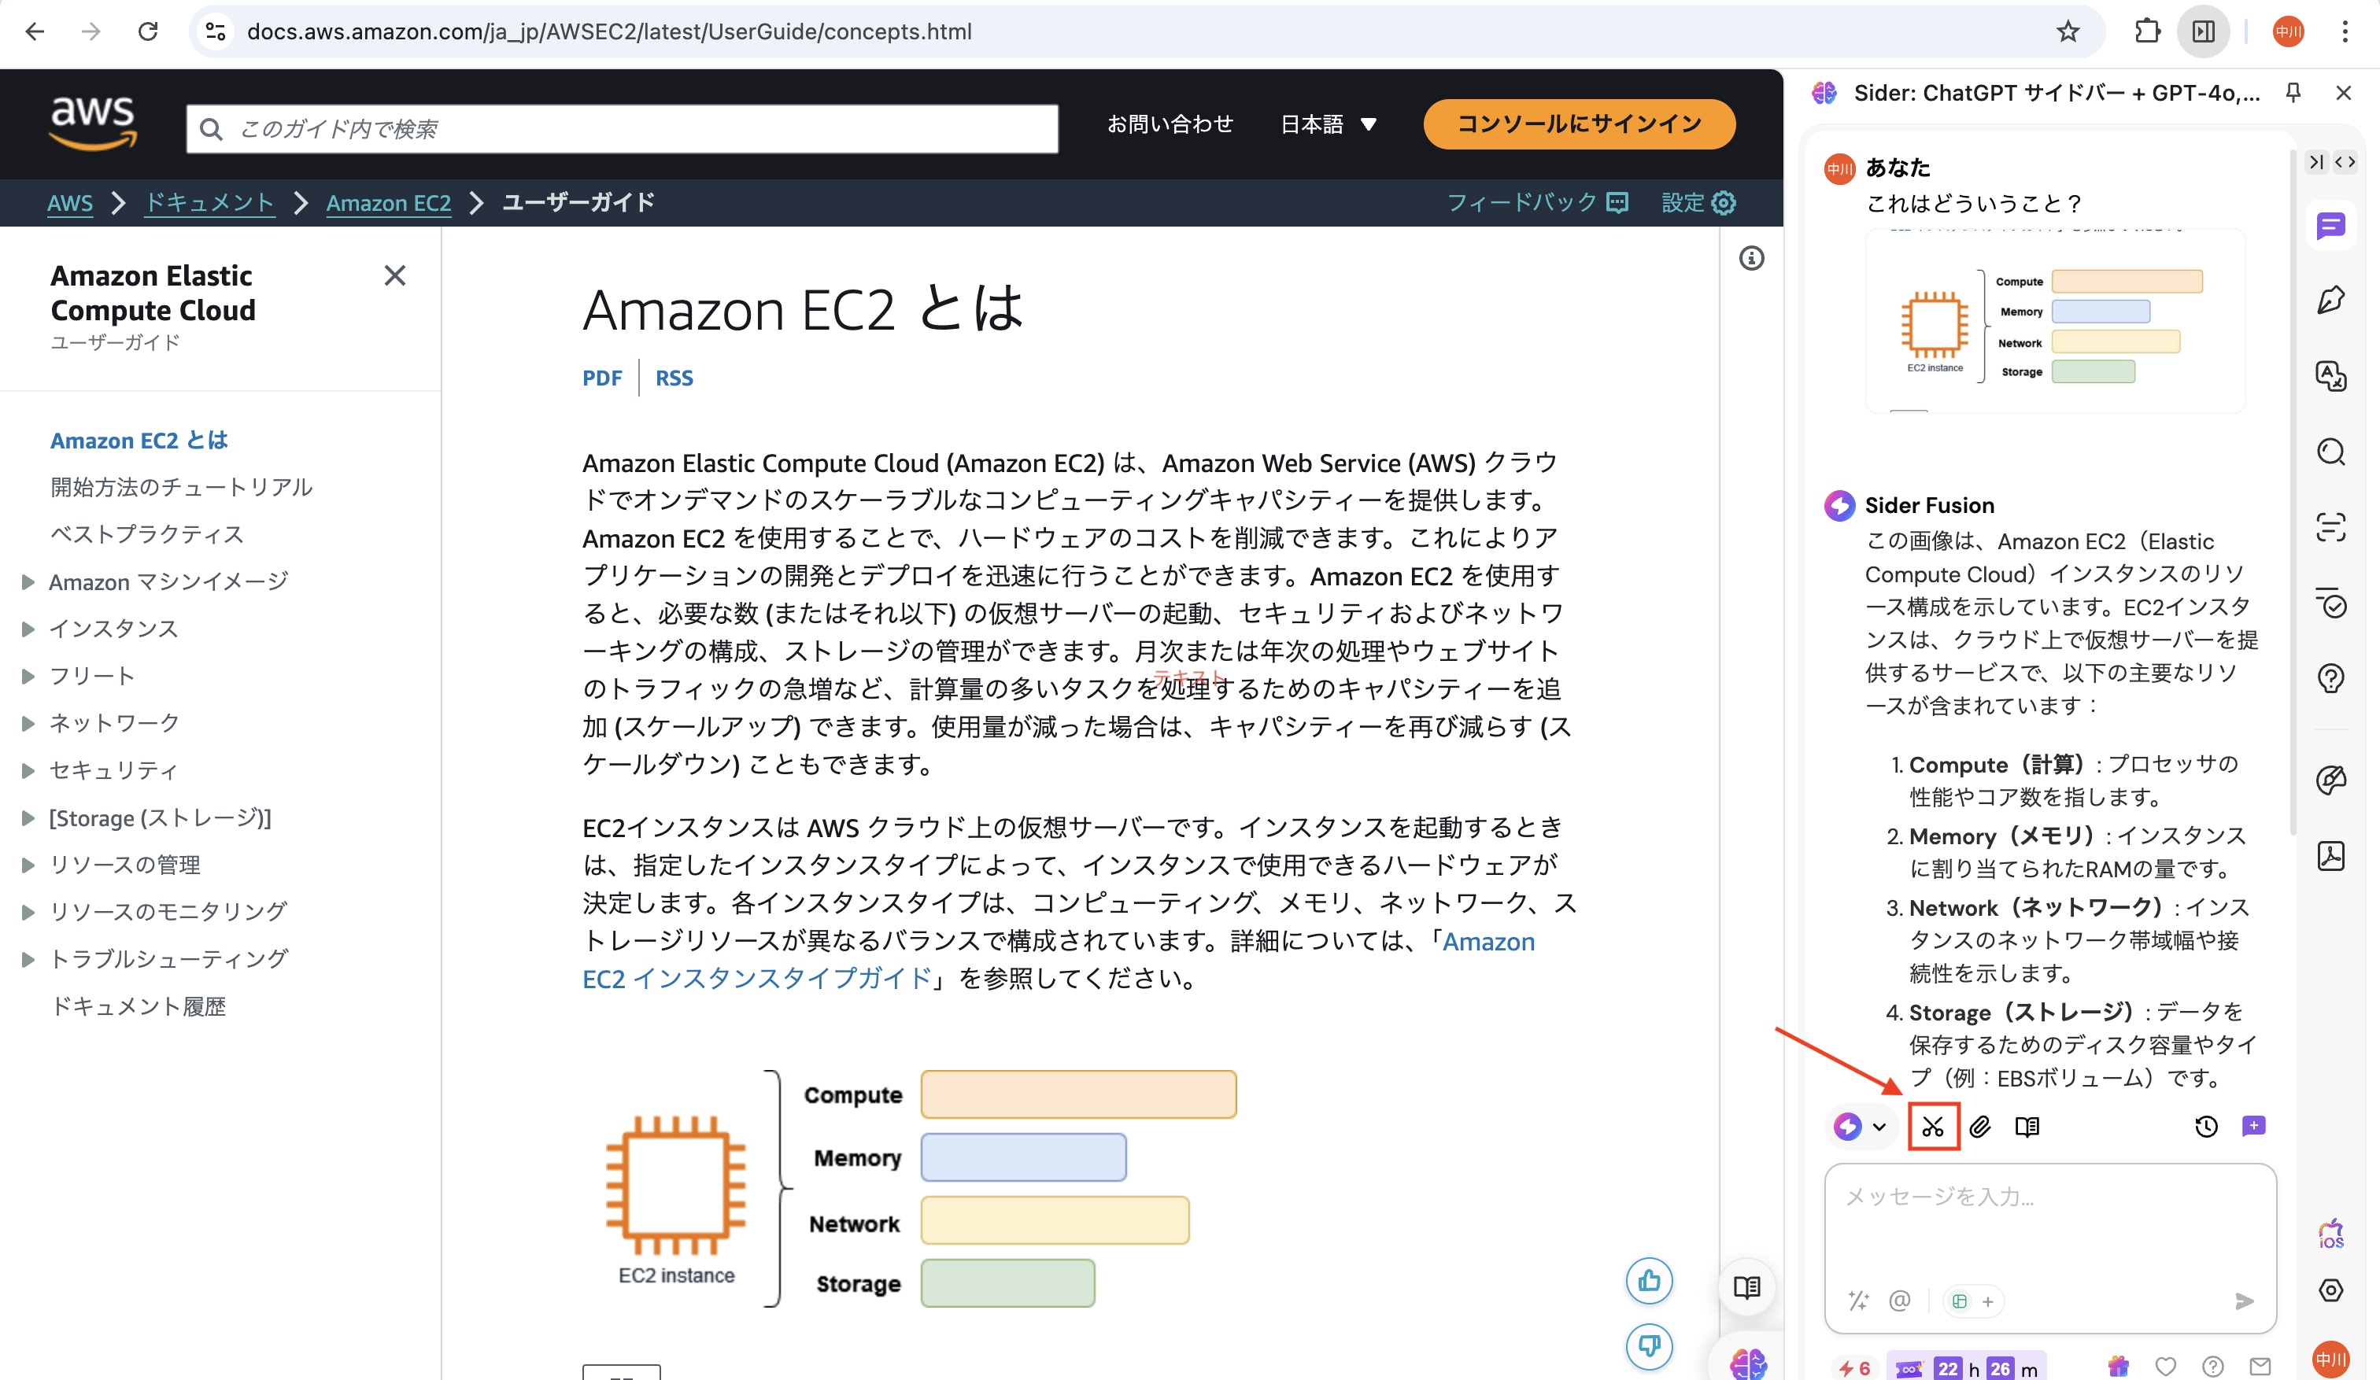
Task: Click the paperclip attach file icon
Action: click(x=1980, y=1126)
